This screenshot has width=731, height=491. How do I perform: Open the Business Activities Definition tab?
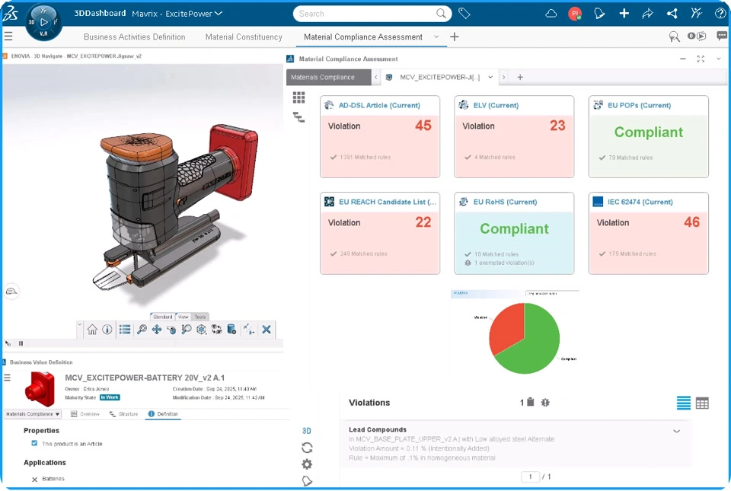(x=134, y=37)
